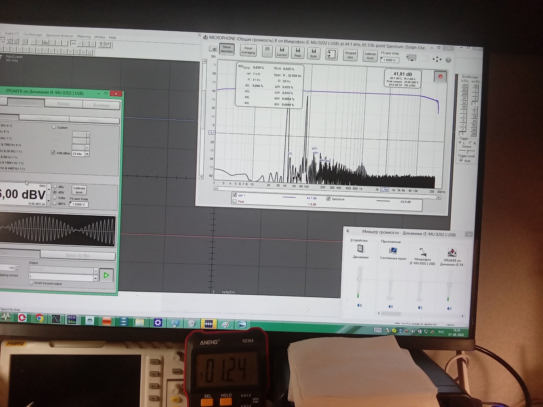This screenshot has width=543, height=407.
Task: Adjust the Trigger Level slider
Action: (x=467, y=151)
